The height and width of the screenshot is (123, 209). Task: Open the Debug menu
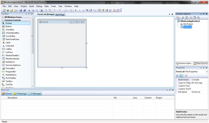(39, 6)
